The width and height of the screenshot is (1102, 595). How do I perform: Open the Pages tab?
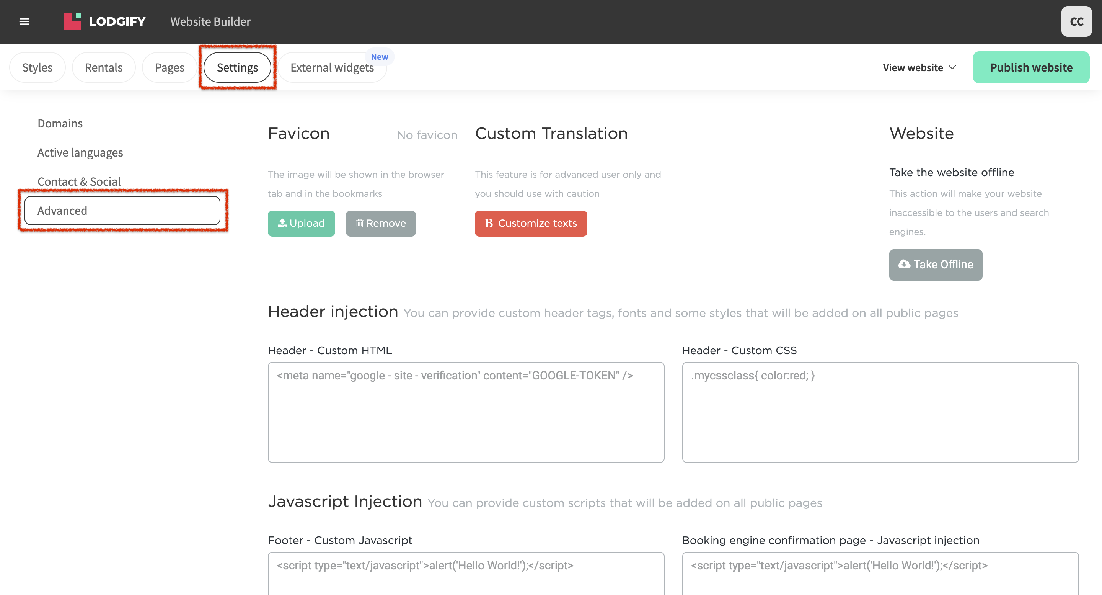(170, 68)
